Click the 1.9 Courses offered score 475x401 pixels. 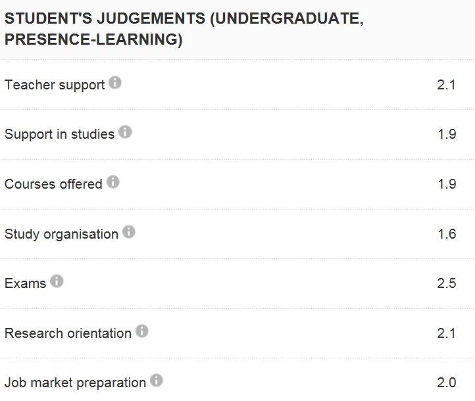(447, 184)
